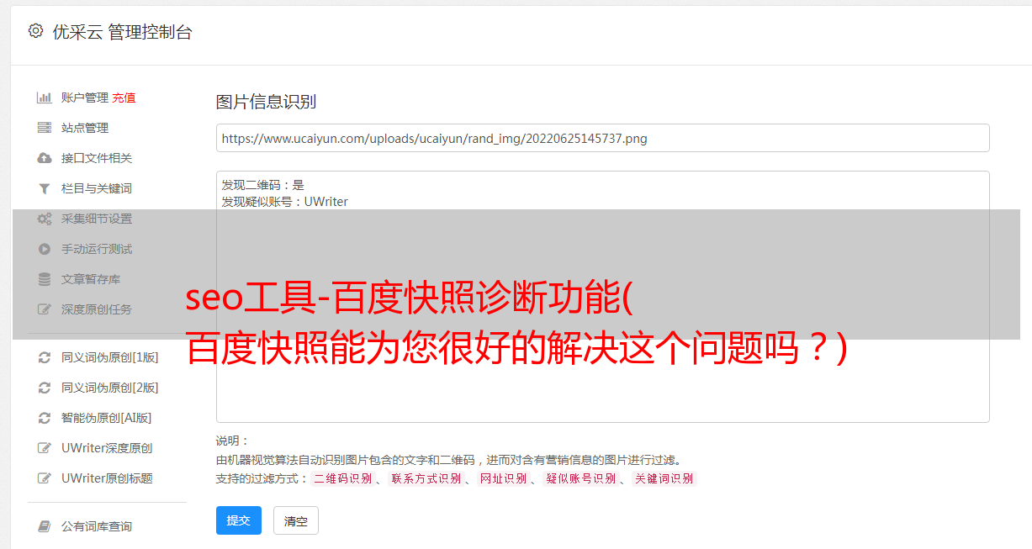Click the refresh icon for 同义词伪原创[2版]

coord(45,388)
